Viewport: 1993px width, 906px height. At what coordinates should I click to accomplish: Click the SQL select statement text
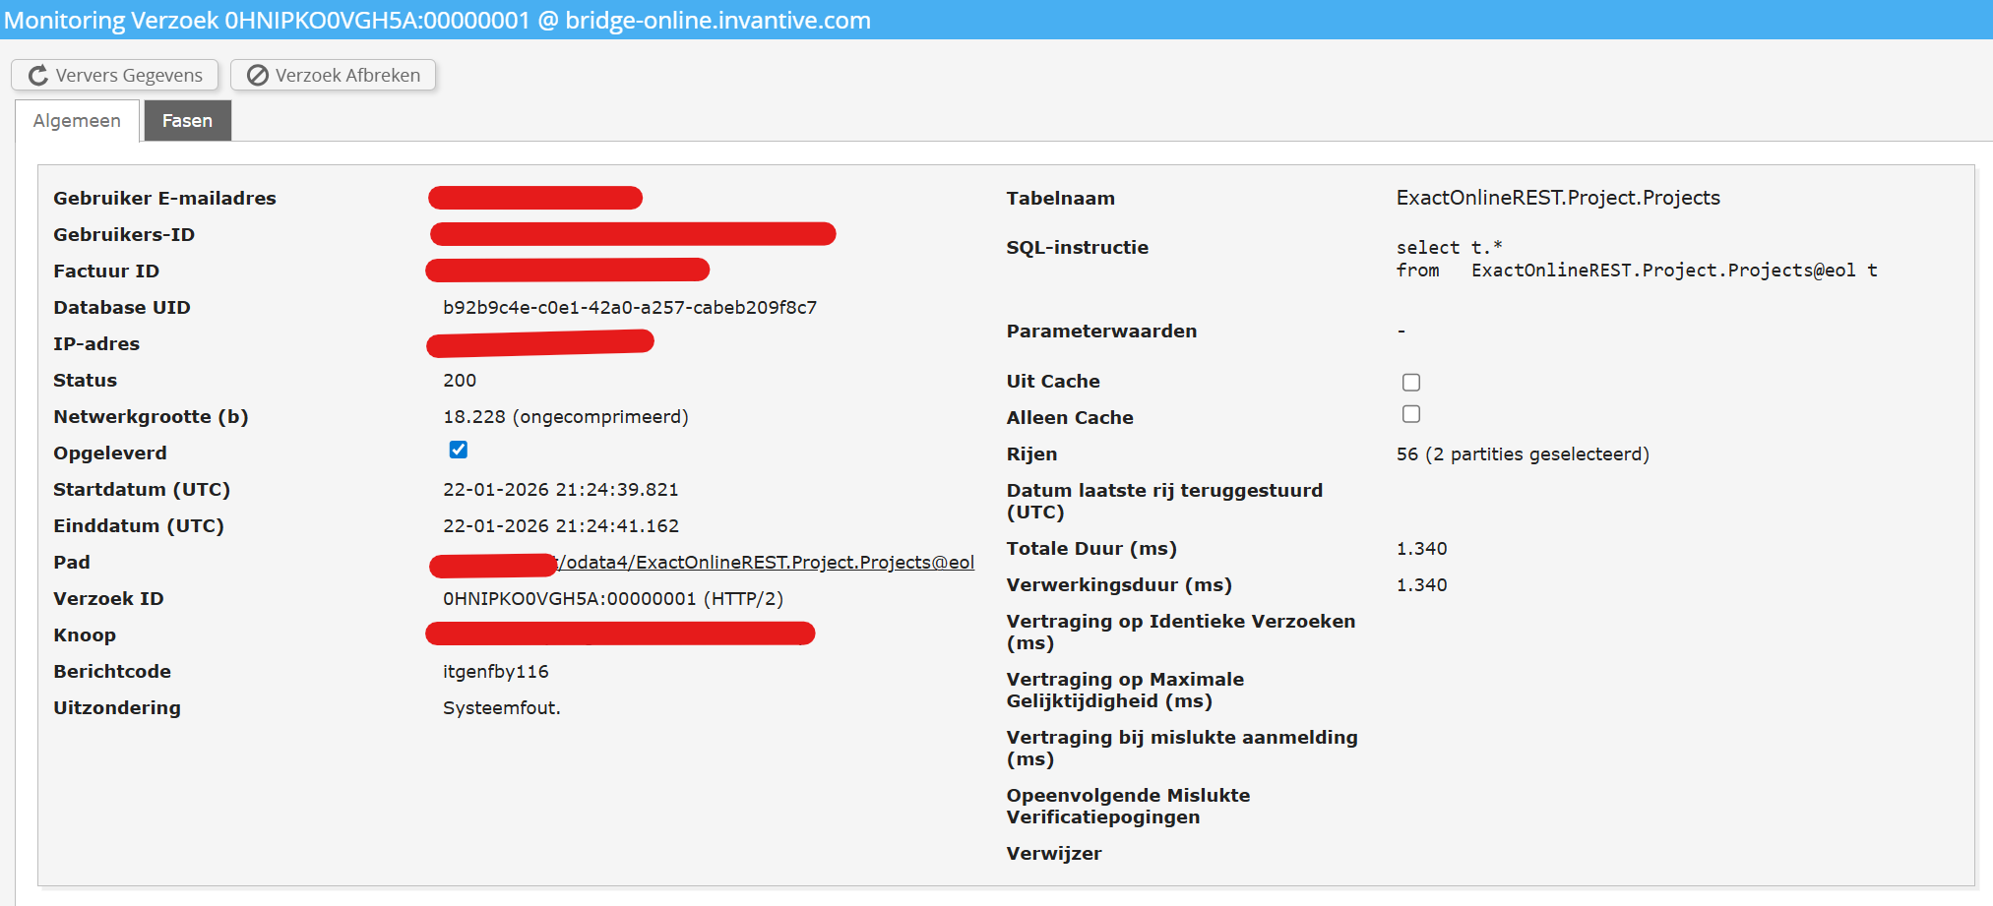pyautogui.click(x=1635, y=259)
